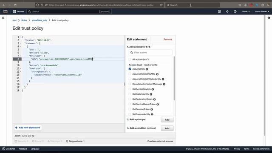
Task: Click the lock icon in the address bar
Action: [x=42, y=5]
